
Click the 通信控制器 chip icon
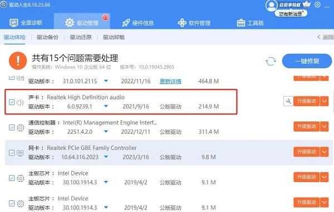click(x=21, y=128)
